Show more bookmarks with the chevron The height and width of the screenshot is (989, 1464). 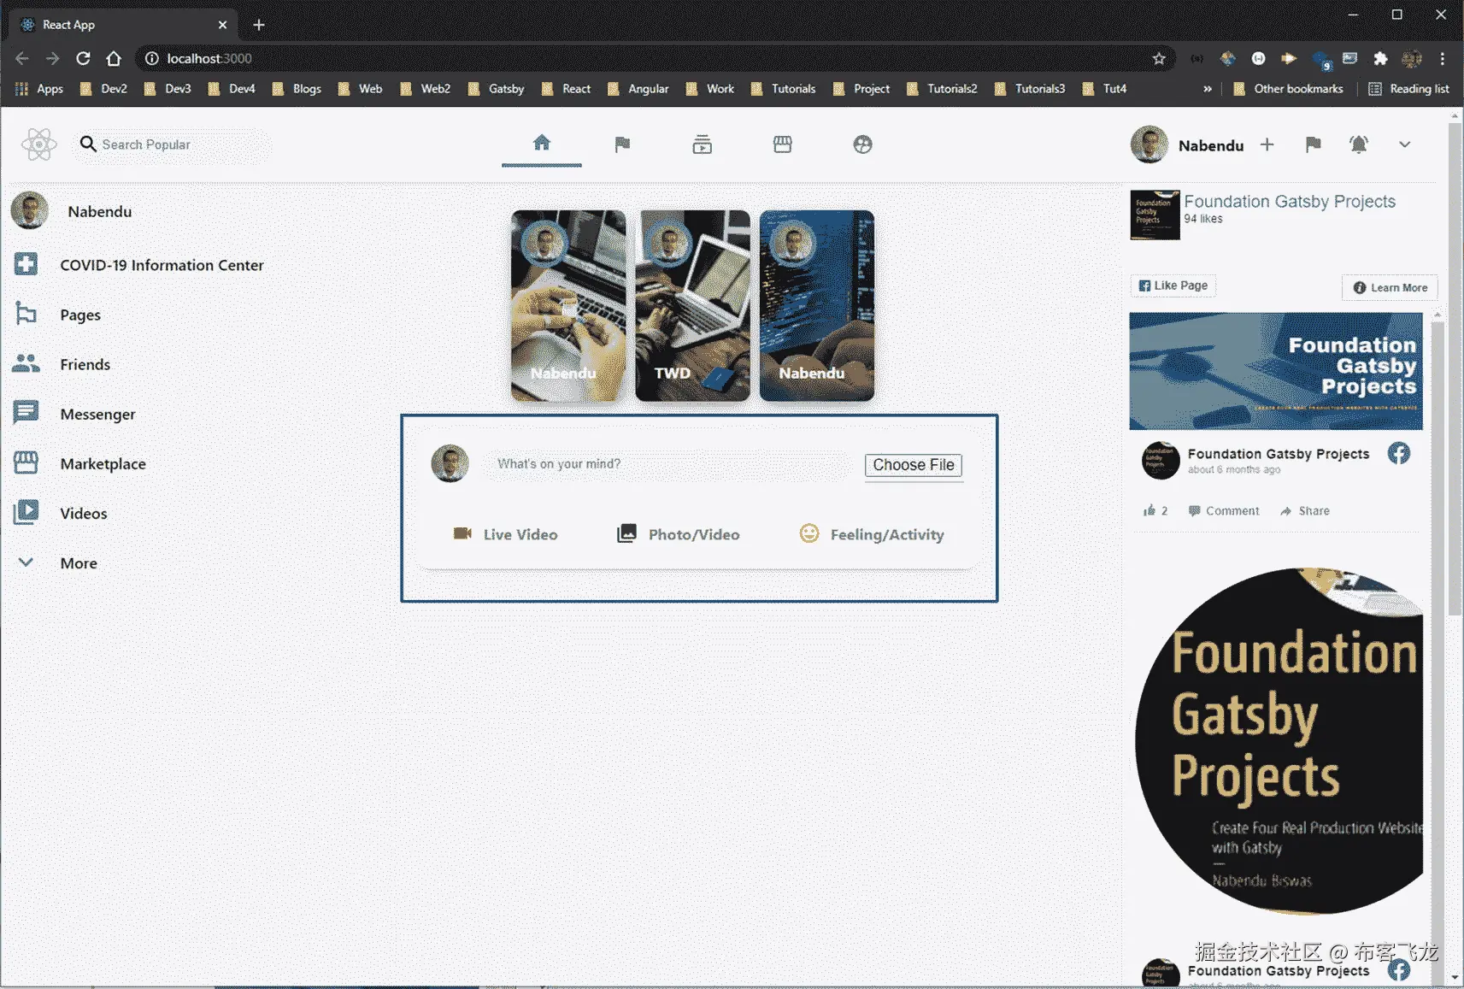(1207, 89)
